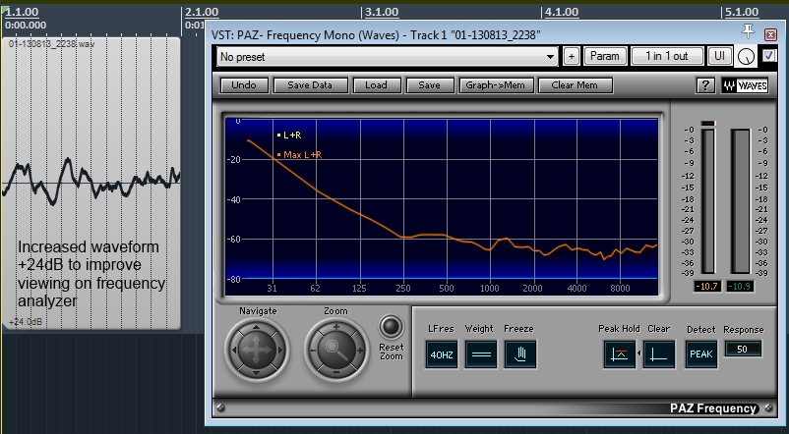Viewport: 789px width, 434px height.
Task: Toggle the LFres 40HZ button
Action: coord(442,354)
